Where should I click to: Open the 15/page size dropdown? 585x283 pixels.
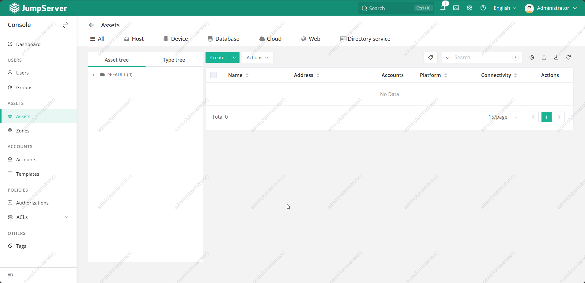[501, 117]
